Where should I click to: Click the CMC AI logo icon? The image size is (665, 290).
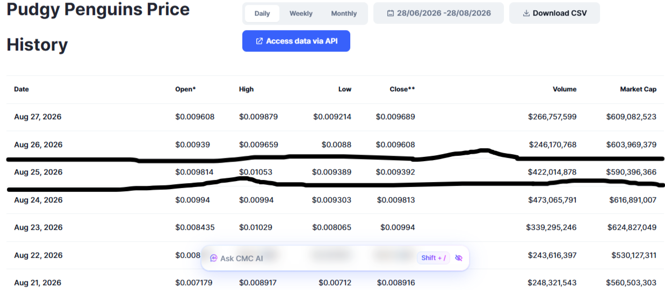tap(214, 258)
